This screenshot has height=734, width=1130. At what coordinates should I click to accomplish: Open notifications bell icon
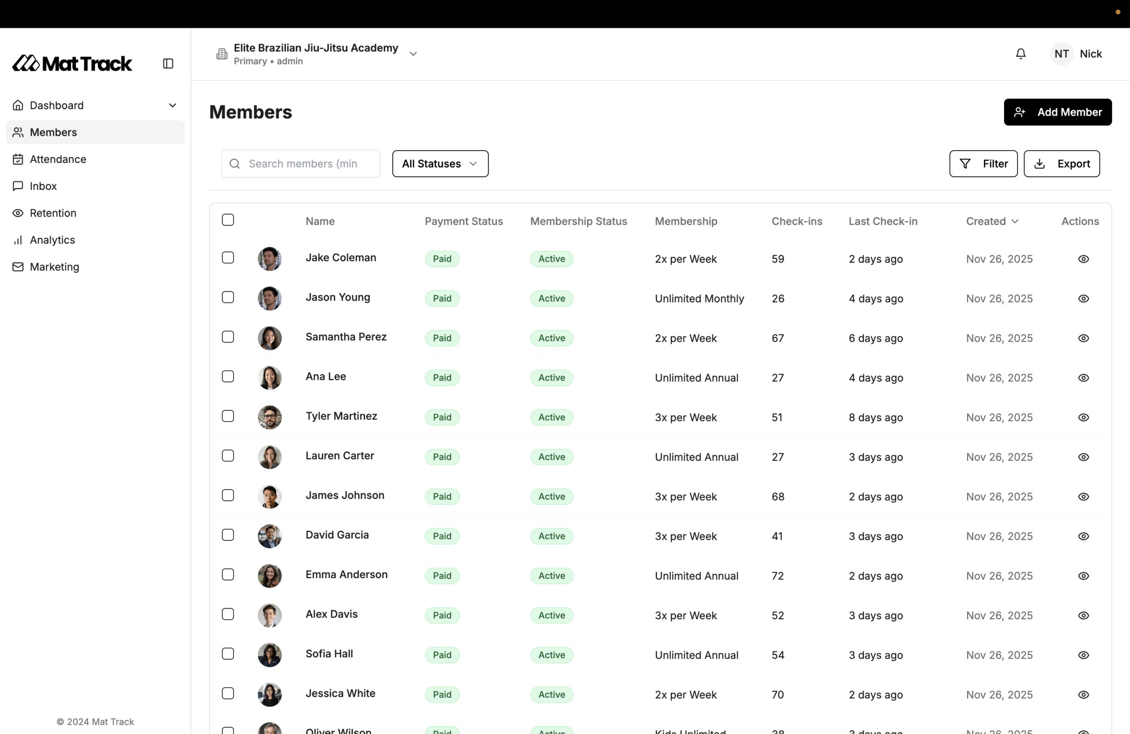(x=1021, y=54)
